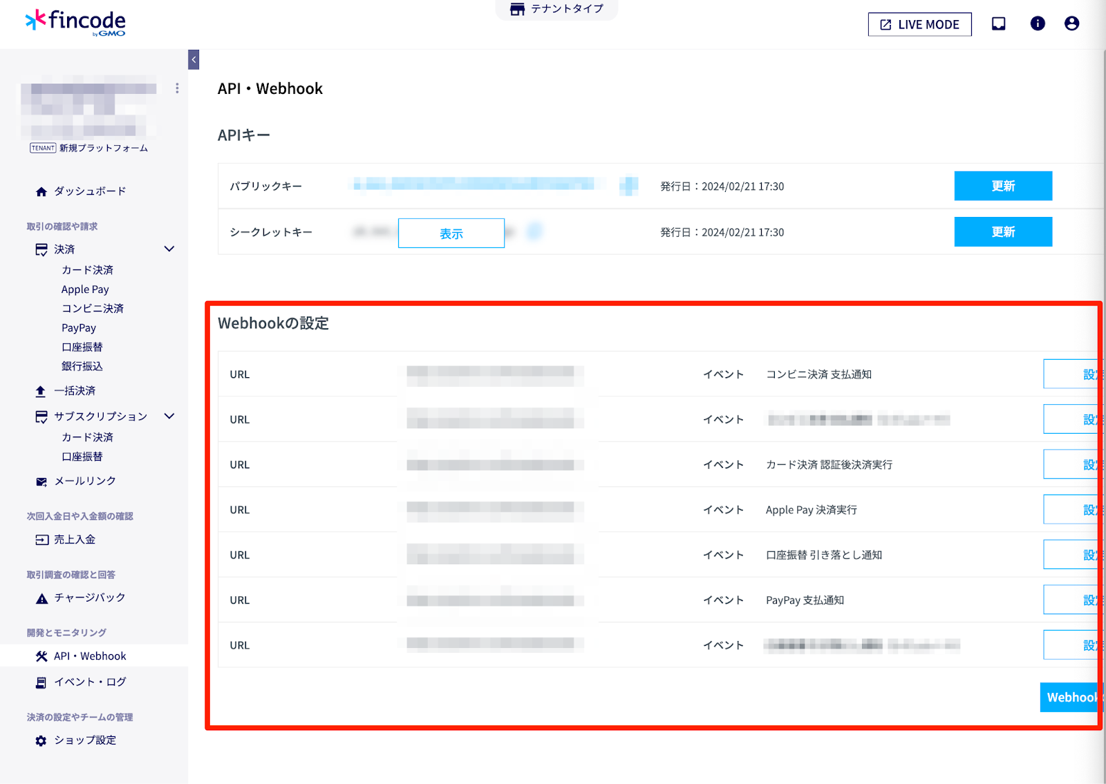The width and height of the screenshot is (1106, 784).
Task: Switch to LIVE MODE
Action: click(919, 24)
